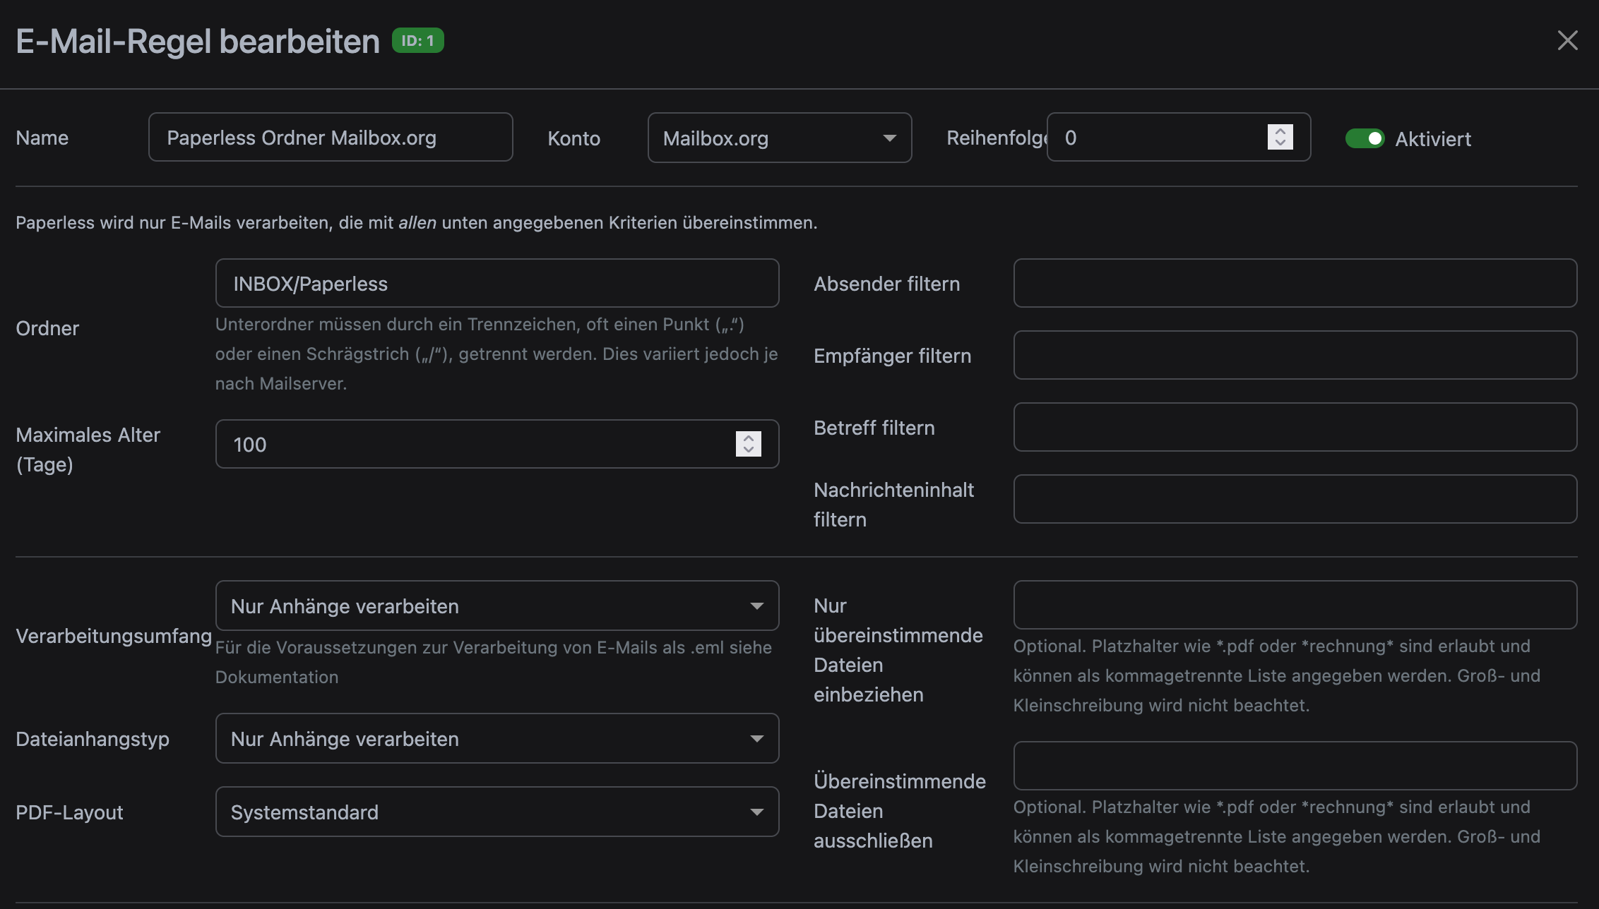Screen dimensions: 1599x909
Task: Open the Dateianhangstyp dropdown
Action: pyautogui.click(x=497, y=739)
